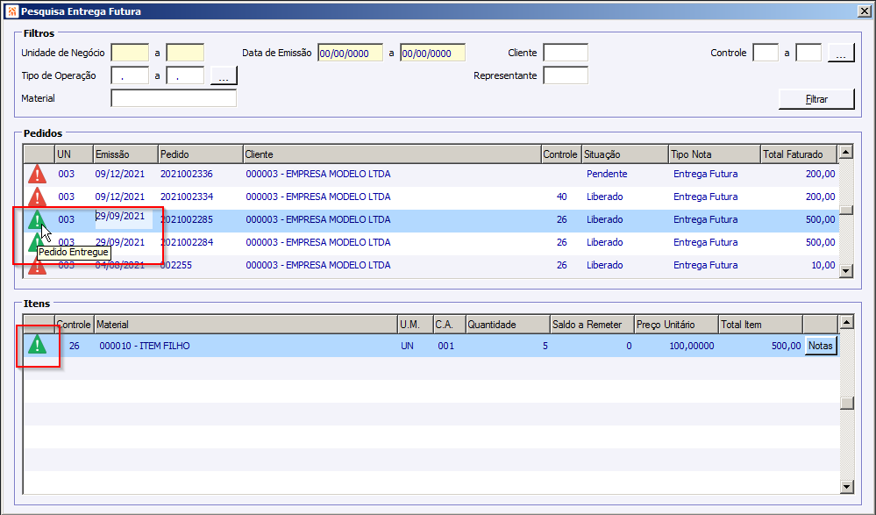Image resolution: width=876 pixels, height=515 pixels.
Task: Click the Cliente filter field
Action: click(566, 53)
